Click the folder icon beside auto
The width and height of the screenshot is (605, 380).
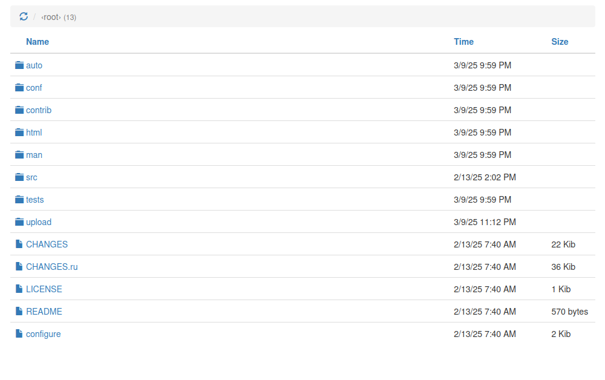click(x=19, y=65)
